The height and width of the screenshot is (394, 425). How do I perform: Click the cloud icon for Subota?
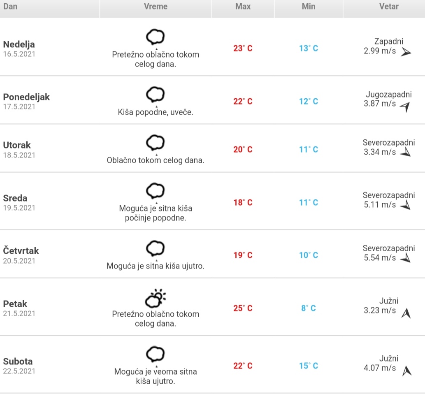pos(155,354)
